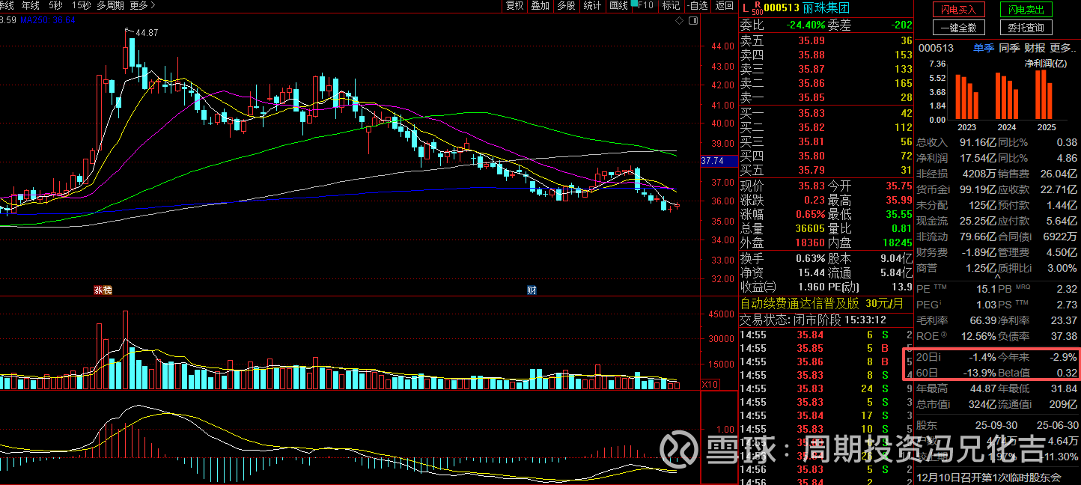This screenshot has width=1081, height=485.
Task: Click the 最高 price 35.99
Action: click(898, 200)
